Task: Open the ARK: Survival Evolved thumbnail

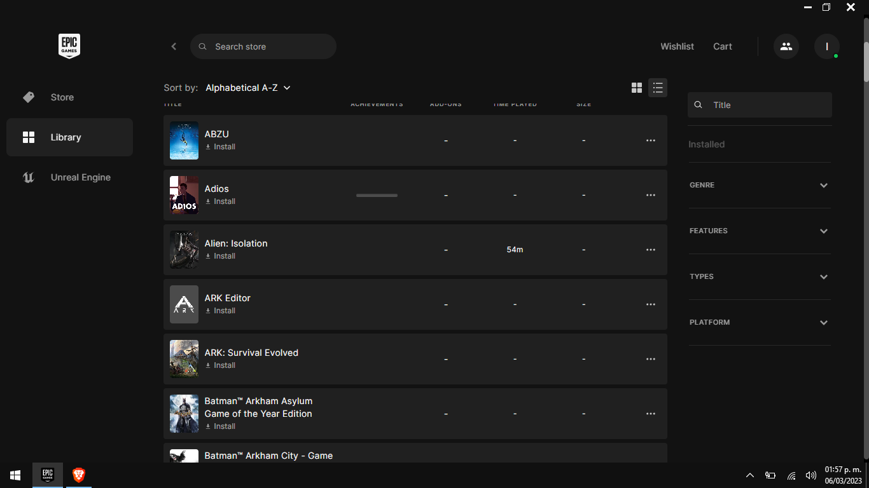Action: pyautogui.click(x=184, y=359)
